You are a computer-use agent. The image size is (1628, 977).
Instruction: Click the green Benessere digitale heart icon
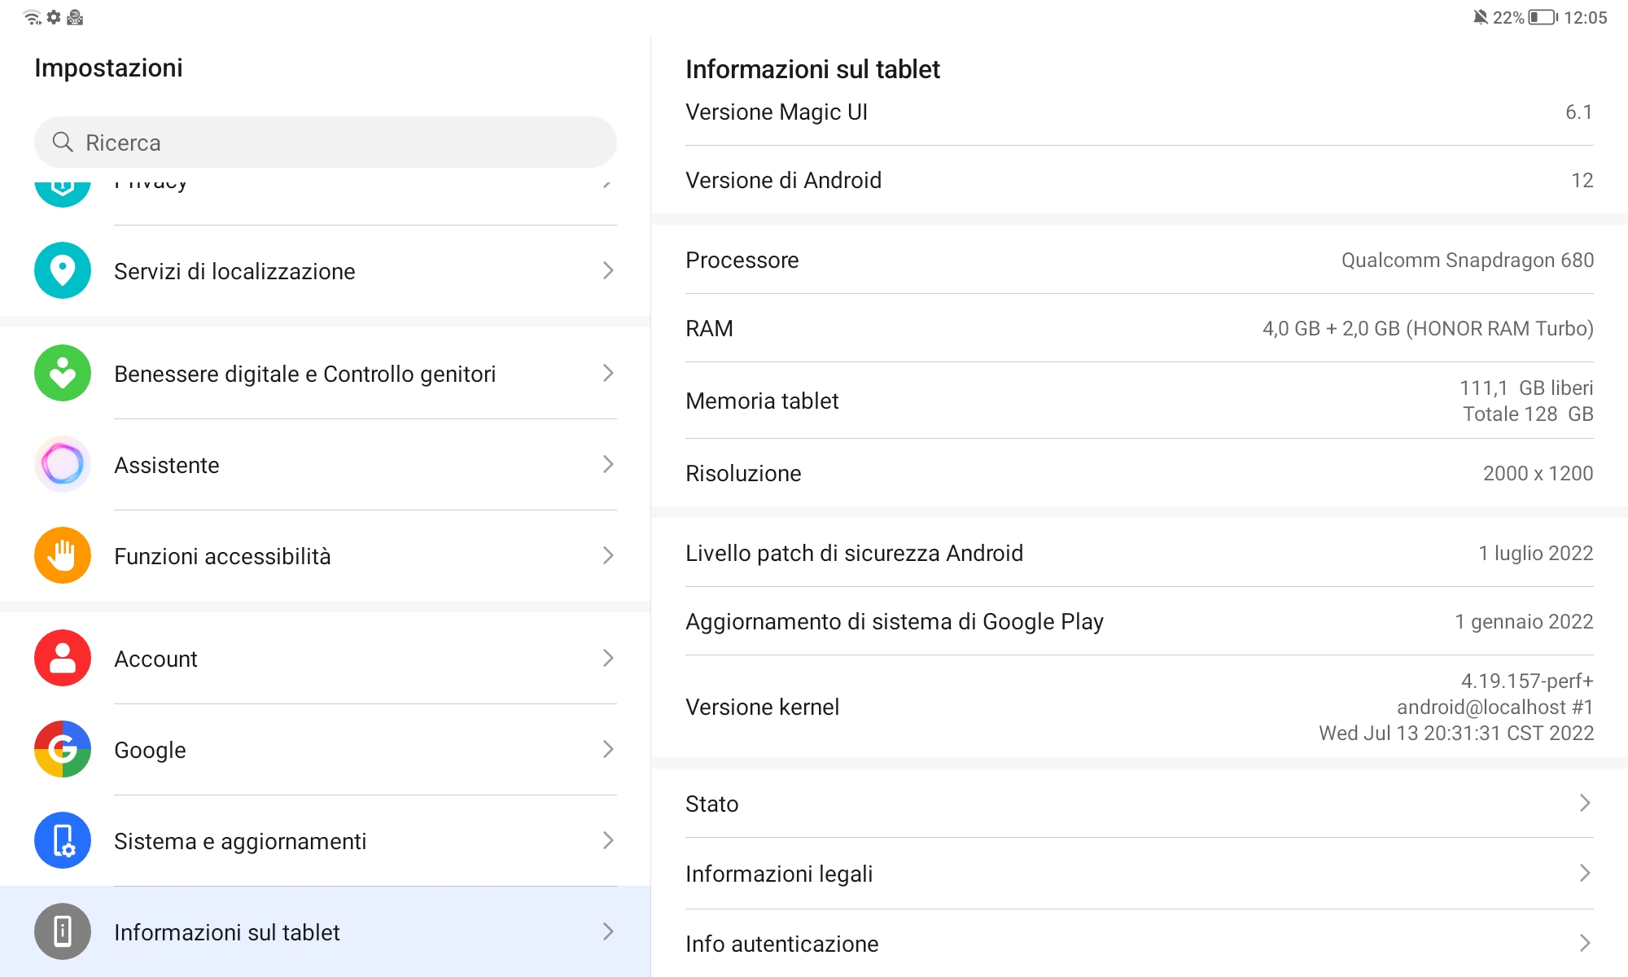point(63,373)
